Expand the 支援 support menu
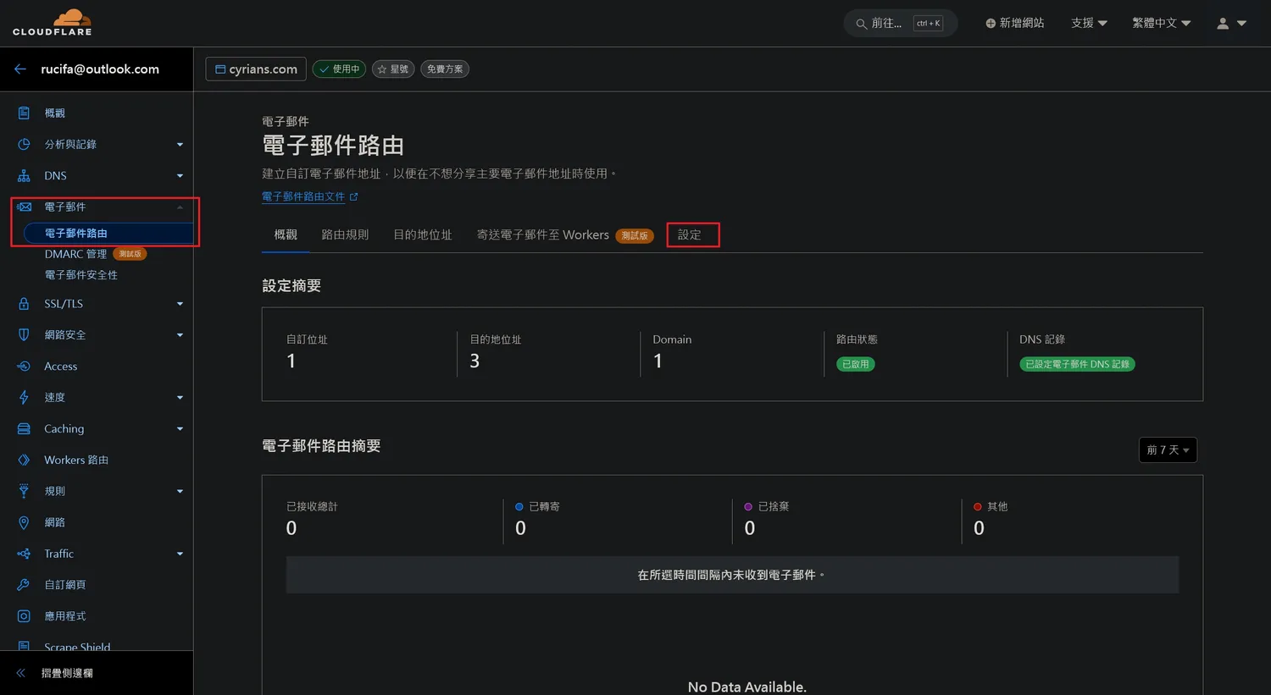This screenshot has width=1271, height=695. click(x=1089, y=24)
